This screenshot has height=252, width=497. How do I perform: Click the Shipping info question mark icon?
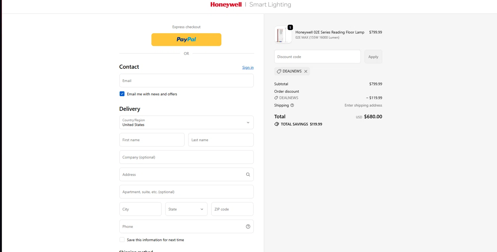coord(292,105)
